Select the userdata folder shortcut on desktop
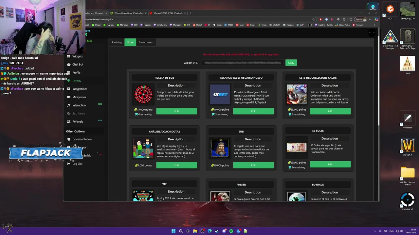 tap(408, 176)
